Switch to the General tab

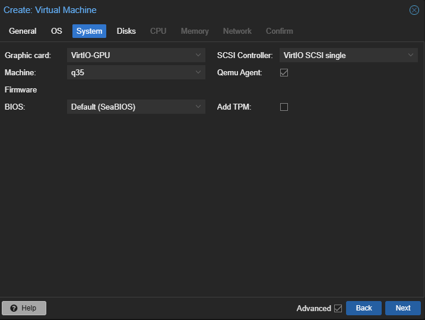pyautogui.click(x=23, y=31)
